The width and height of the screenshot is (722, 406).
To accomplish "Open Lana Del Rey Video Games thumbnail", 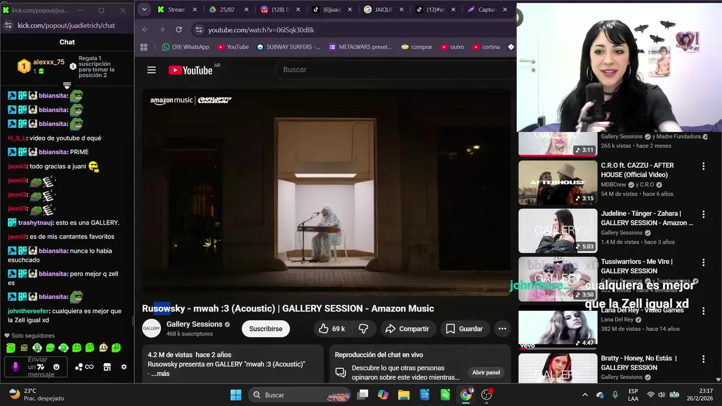I will [558, 327].
